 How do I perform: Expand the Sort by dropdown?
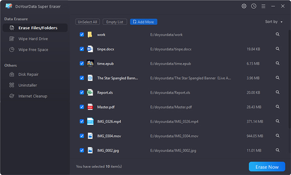click(274, 22)
